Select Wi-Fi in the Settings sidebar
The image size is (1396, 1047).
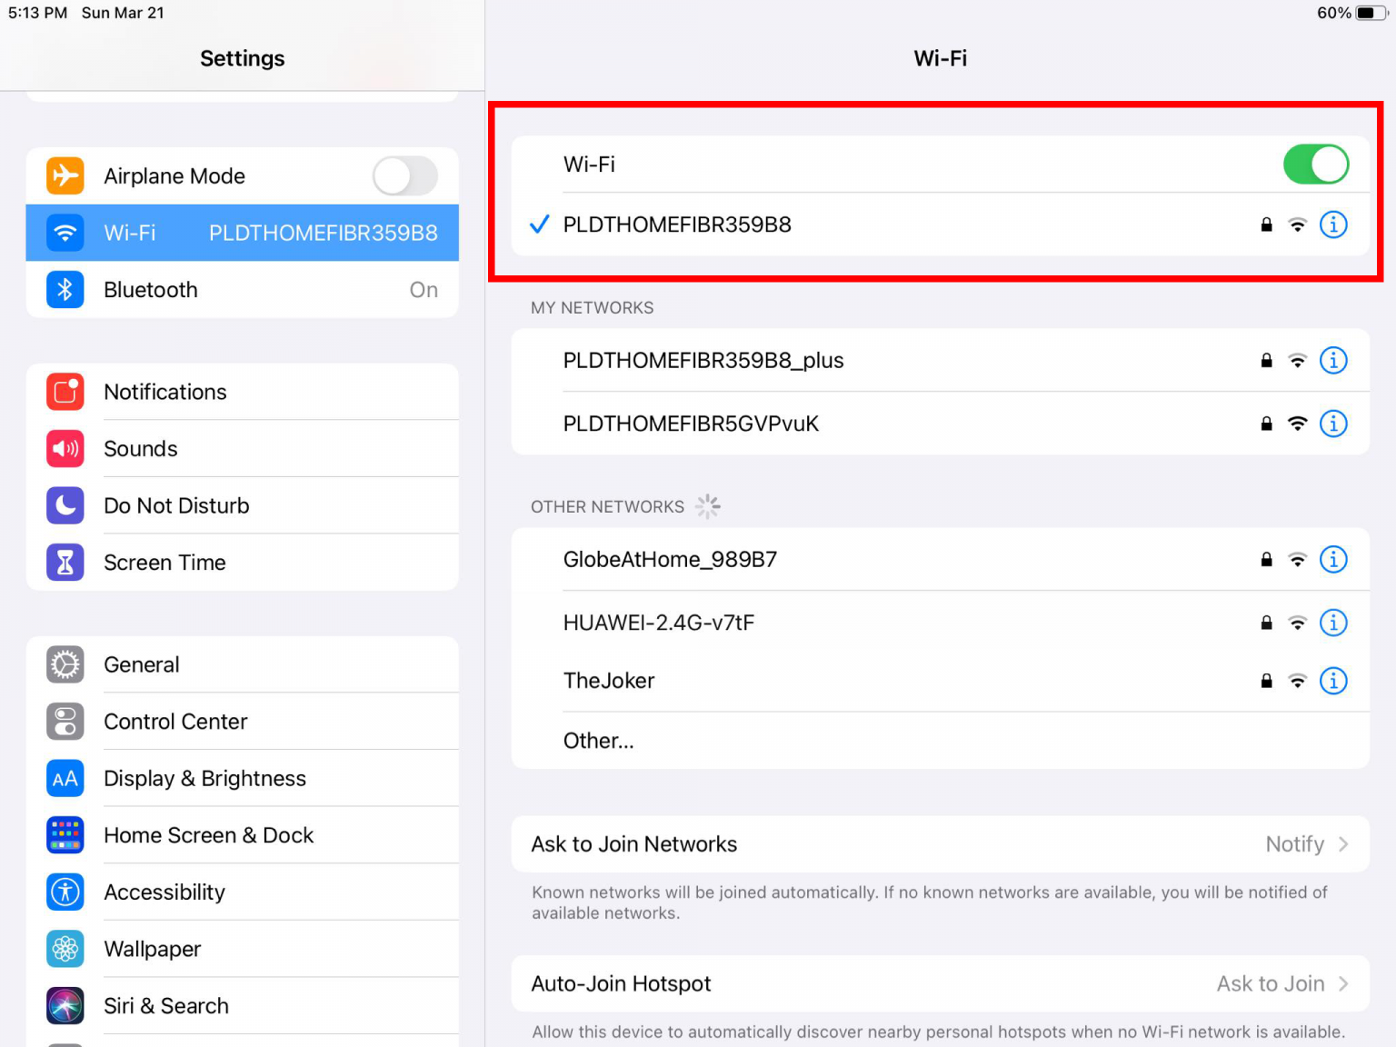[130, 233]
